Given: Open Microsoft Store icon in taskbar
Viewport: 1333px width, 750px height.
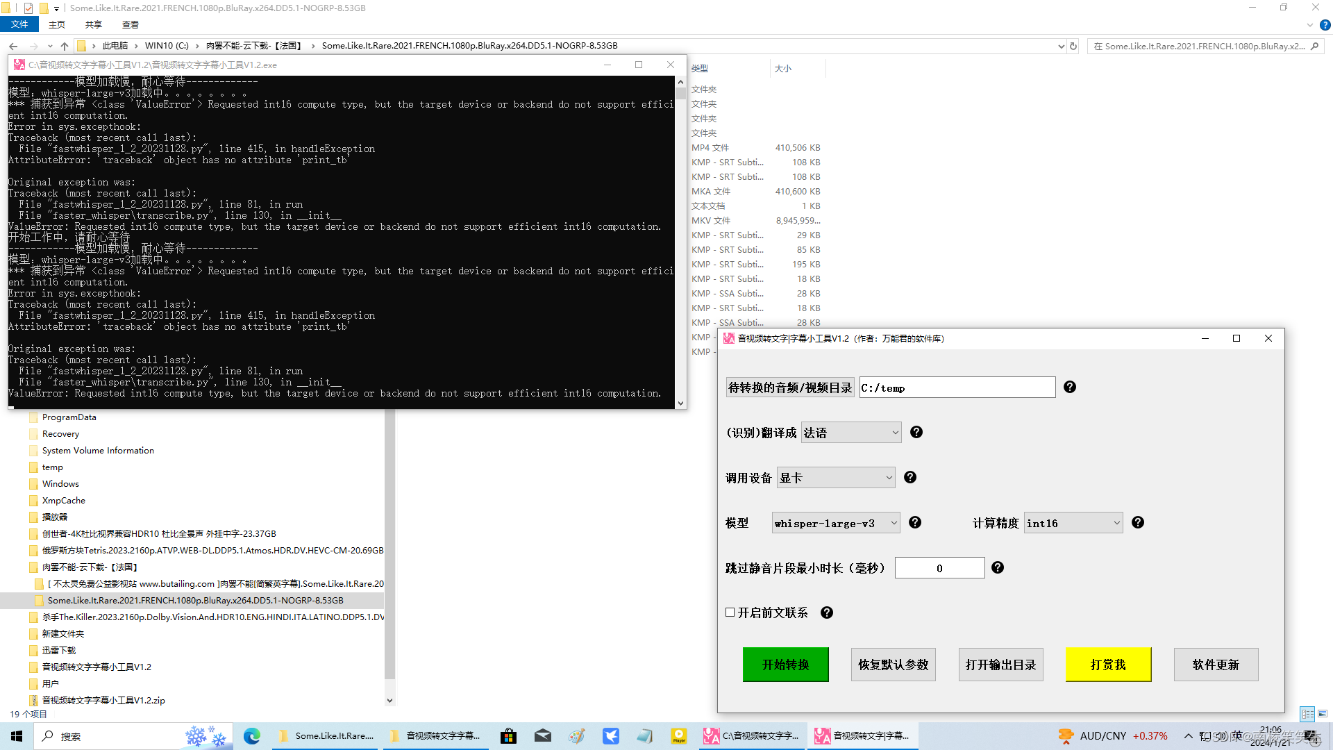Looking at the screenshot, I should [x=508, y=736].
